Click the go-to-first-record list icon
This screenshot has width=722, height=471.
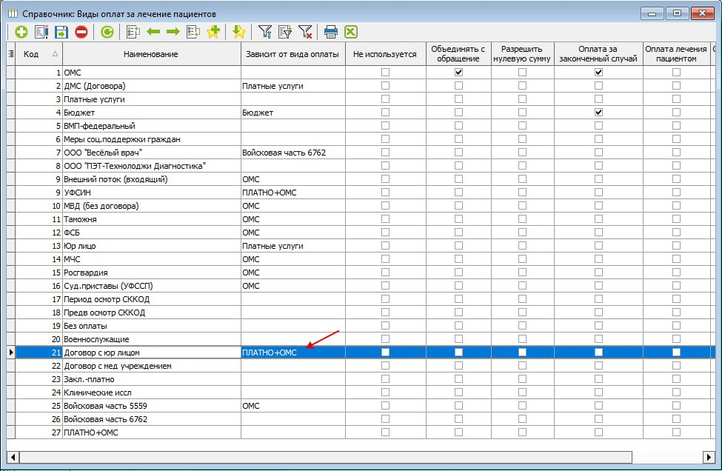point(133,32)
